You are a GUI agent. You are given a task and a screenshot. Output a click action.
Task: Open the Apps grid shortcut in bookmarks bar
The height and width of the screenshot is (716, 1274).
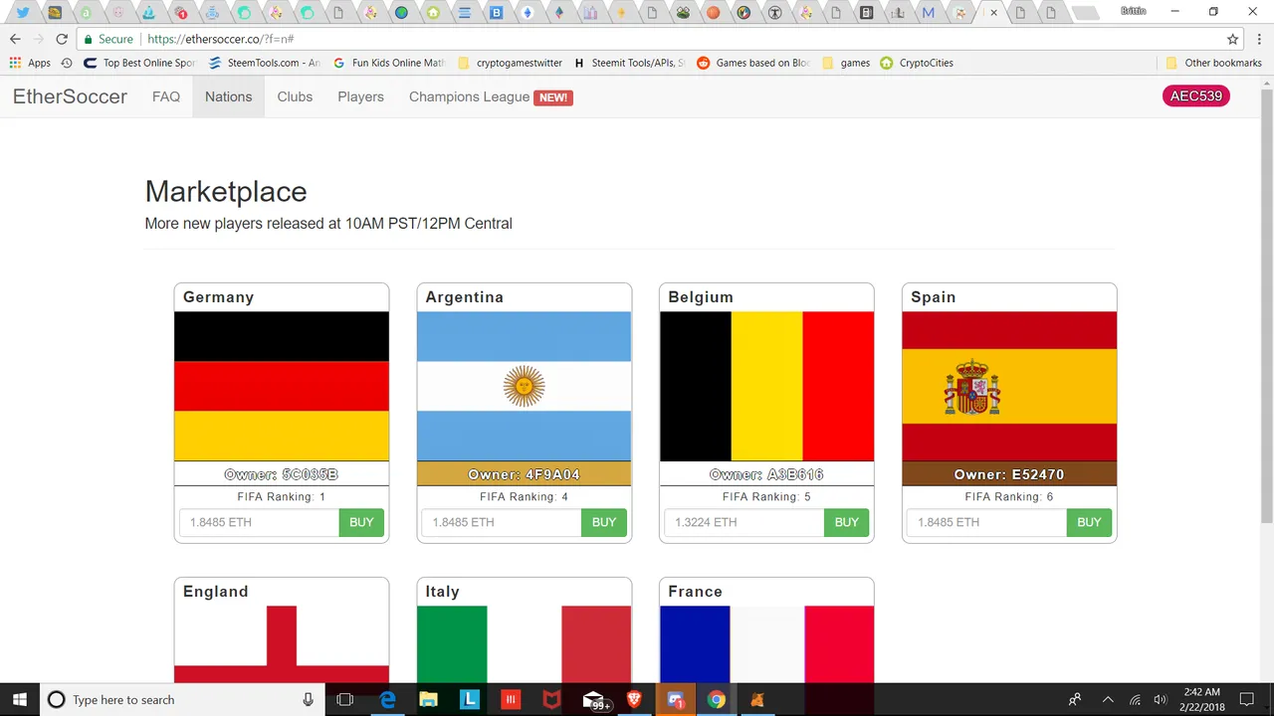pos(30,63)
